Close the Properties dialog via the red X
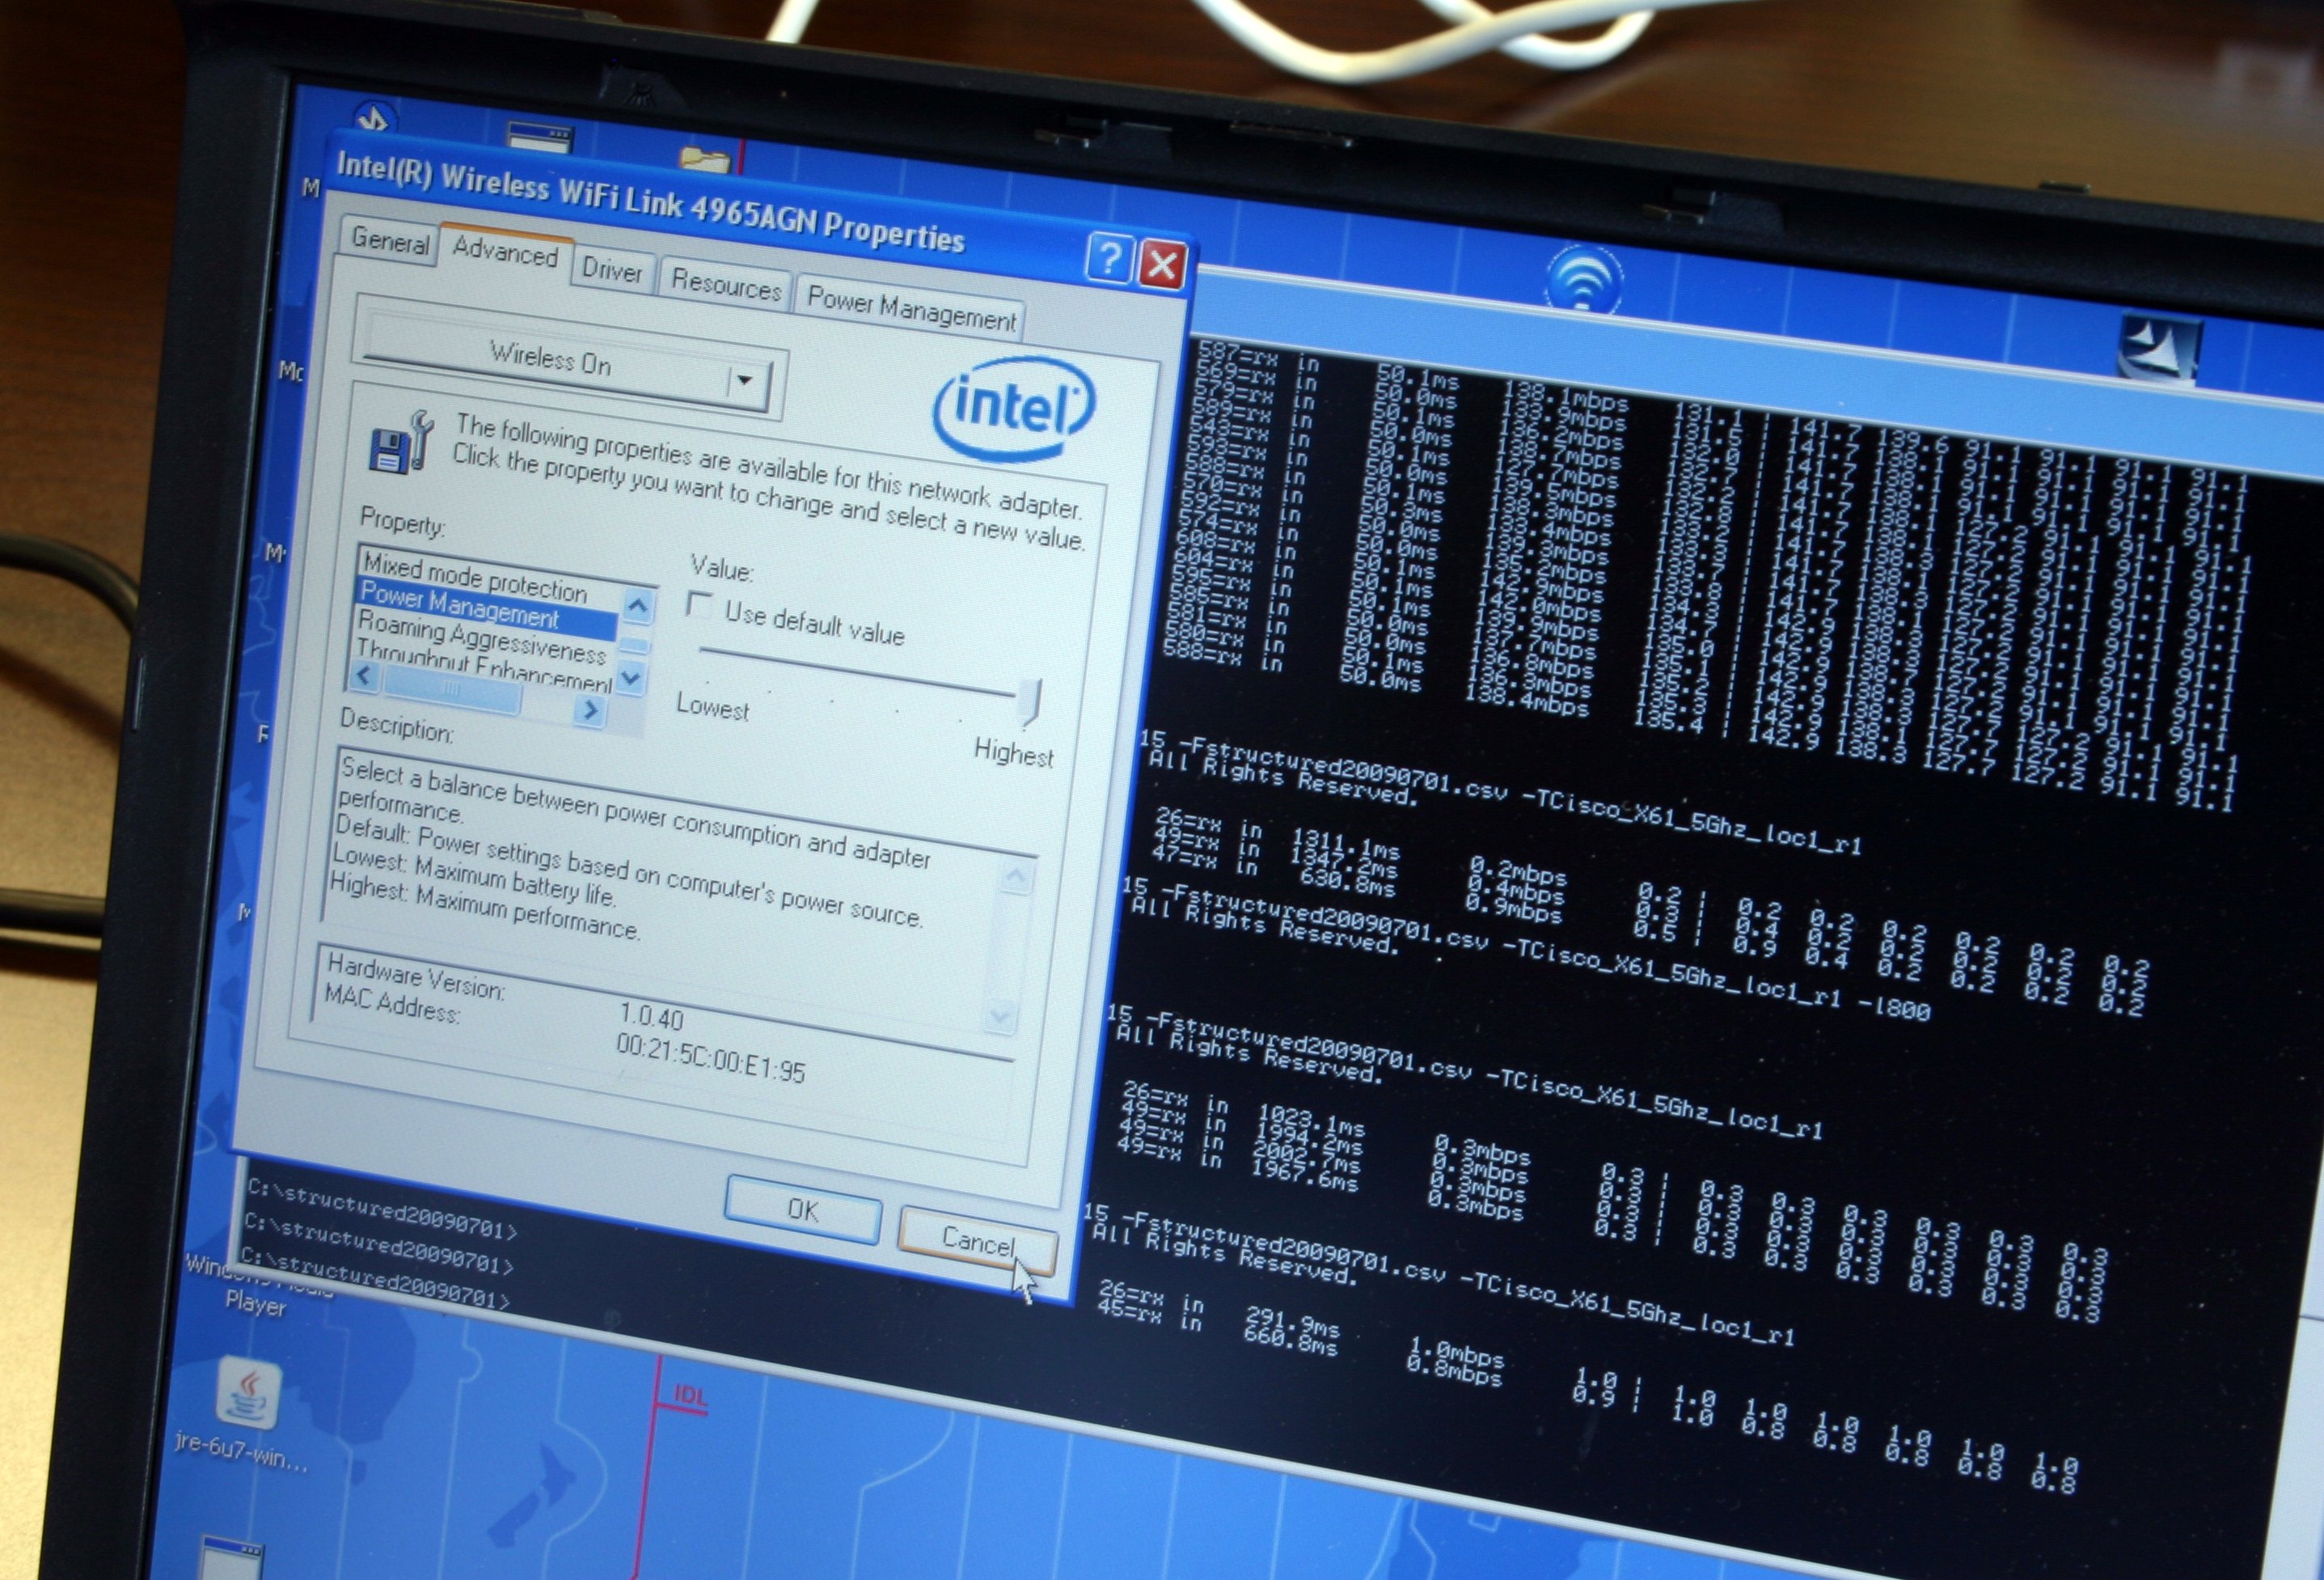Image resolution: width=2324 pixels, height=1580 pixels. tap(1162, 265)
